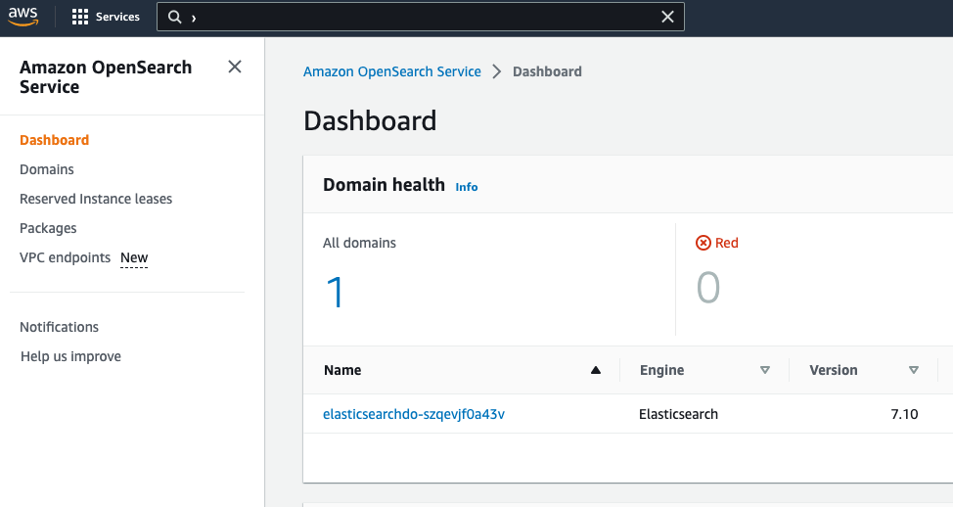This screenshot has height=507, width=953.
Task: Click the Red status label
Action: (726, 243)
